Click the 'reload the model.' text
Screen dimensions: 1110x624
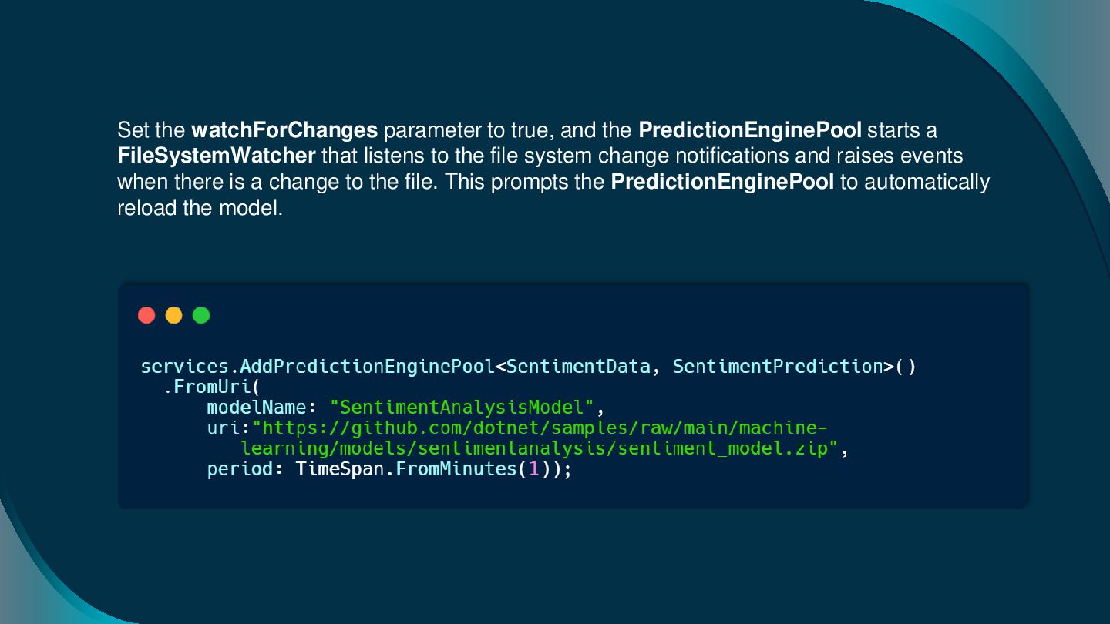pos(200,208)
